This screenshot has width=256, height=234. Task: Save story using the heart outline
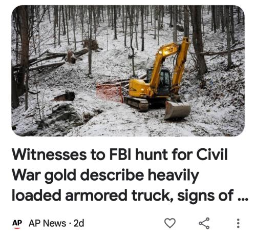click(x=170, y=223)
